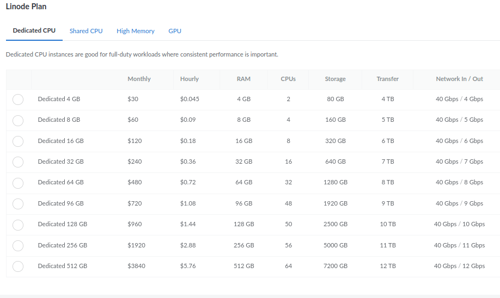This screenshot has height=298, width=500.
Task: Select the Dedicated 64 GB plan radio button
Action: [18, 183]
